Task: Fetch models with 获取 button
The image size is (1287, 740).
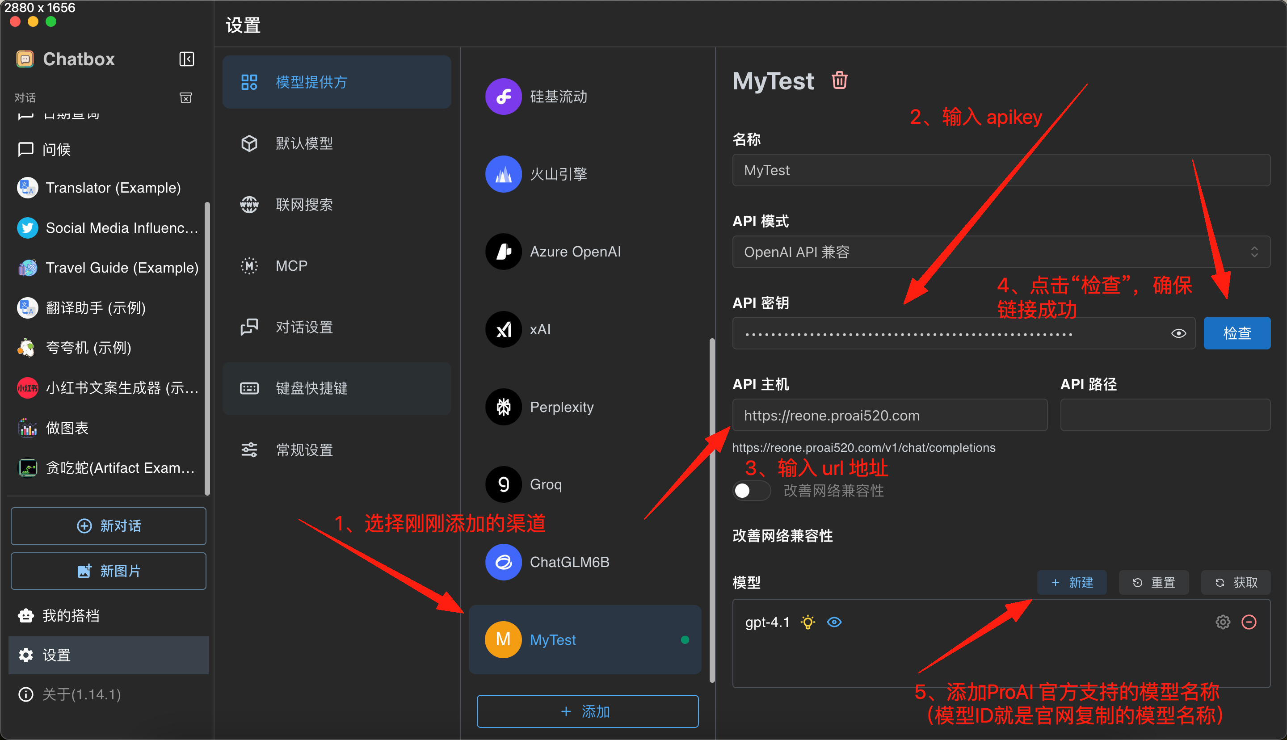Action: point(1236,582)
